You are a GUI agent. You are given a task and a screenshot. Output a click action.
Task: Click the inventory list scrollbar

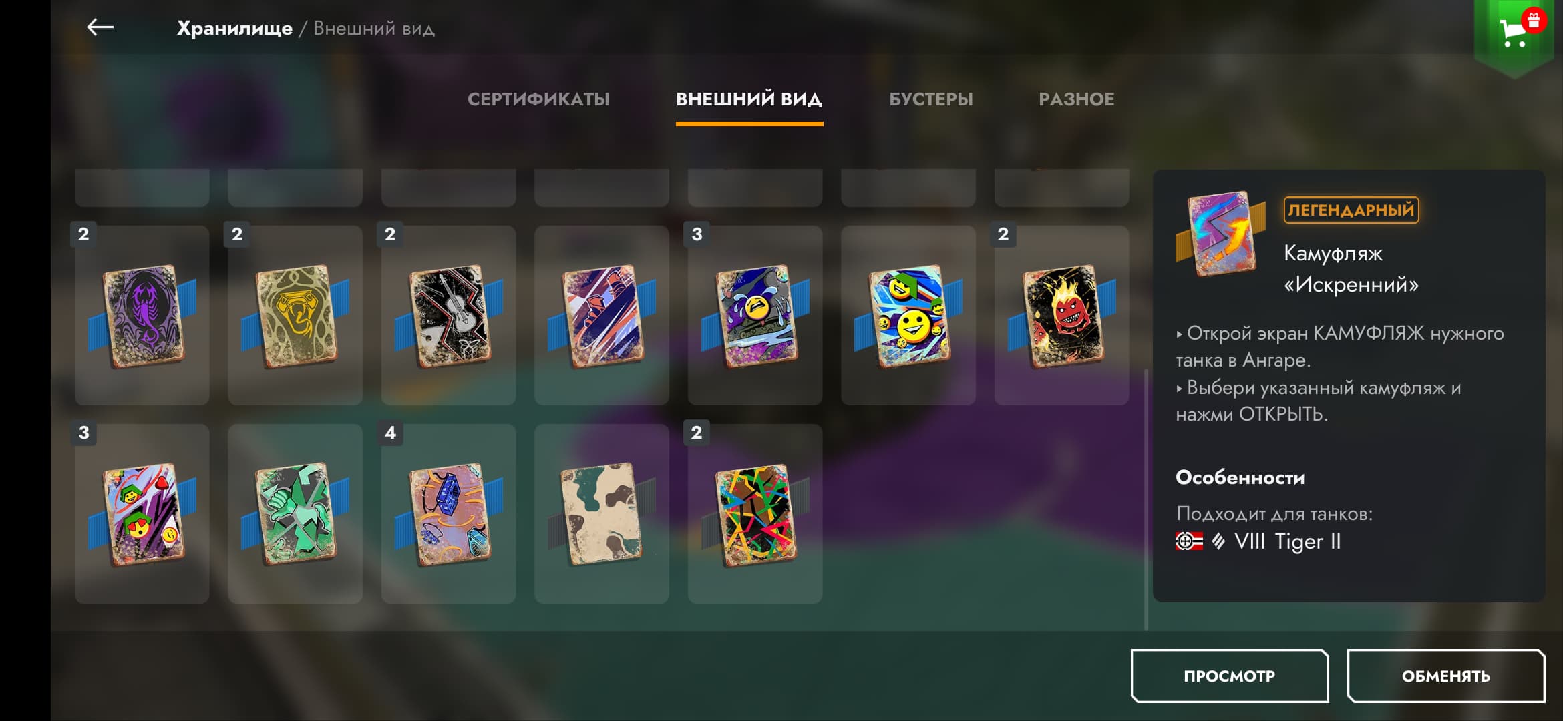(x=1146, y=498)
